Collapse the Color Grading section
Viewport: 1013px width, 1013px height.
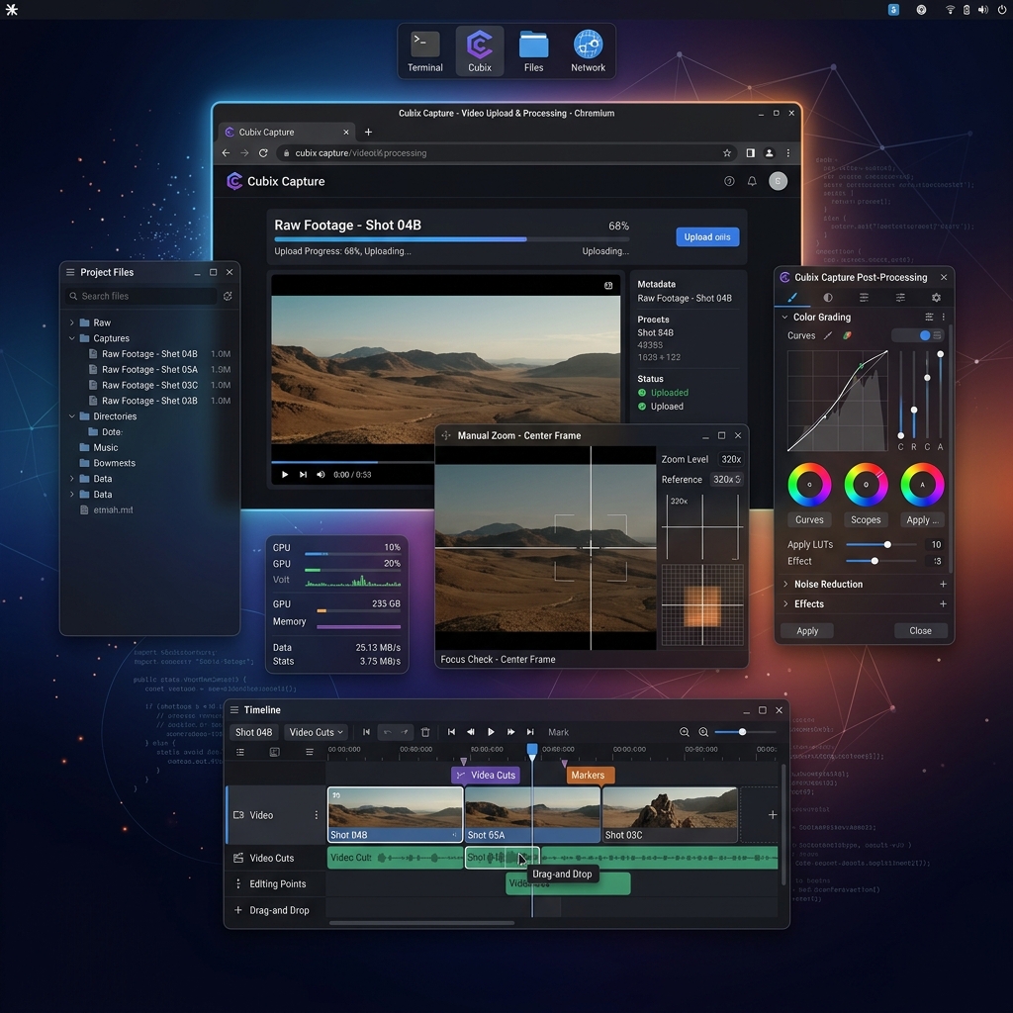784,318
